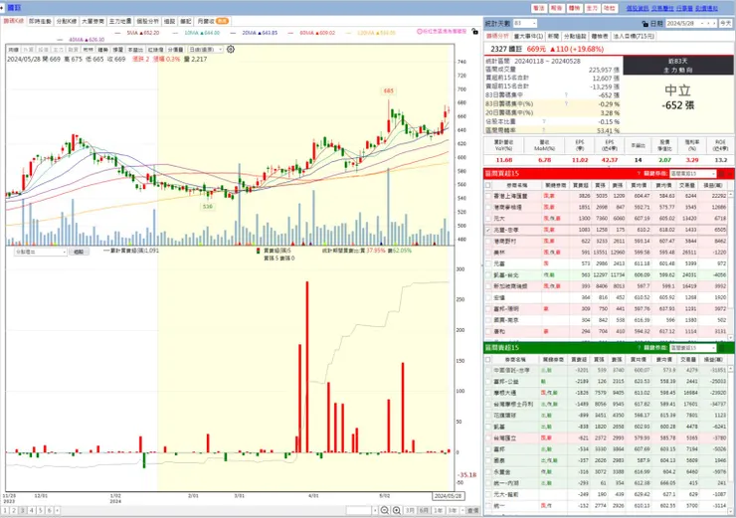Image resolution: width=736 pixels, height=518 pixels.
Task: Open the 關鍵券商 dropdown in the red buy header
Action: tap(693, 174)
